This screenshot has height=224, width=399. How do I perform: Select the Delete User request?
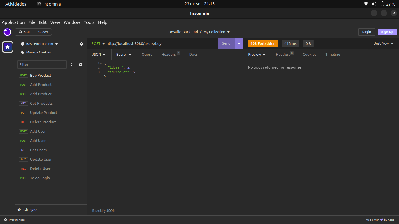coord(51,169)
